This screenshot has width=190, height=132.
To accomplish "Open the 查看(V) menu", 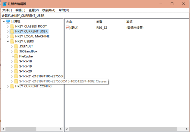I will pyautogui.click(x=34, y=10).
